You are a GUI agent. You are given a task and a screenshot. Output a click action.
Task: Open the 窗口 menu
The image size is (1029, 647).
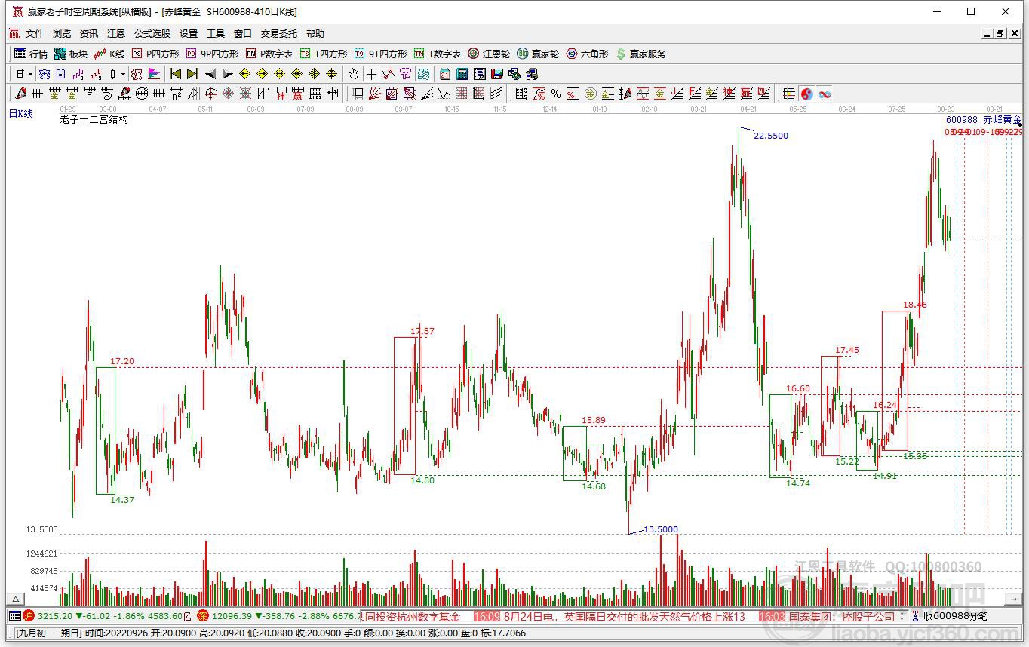click(243, 34)
